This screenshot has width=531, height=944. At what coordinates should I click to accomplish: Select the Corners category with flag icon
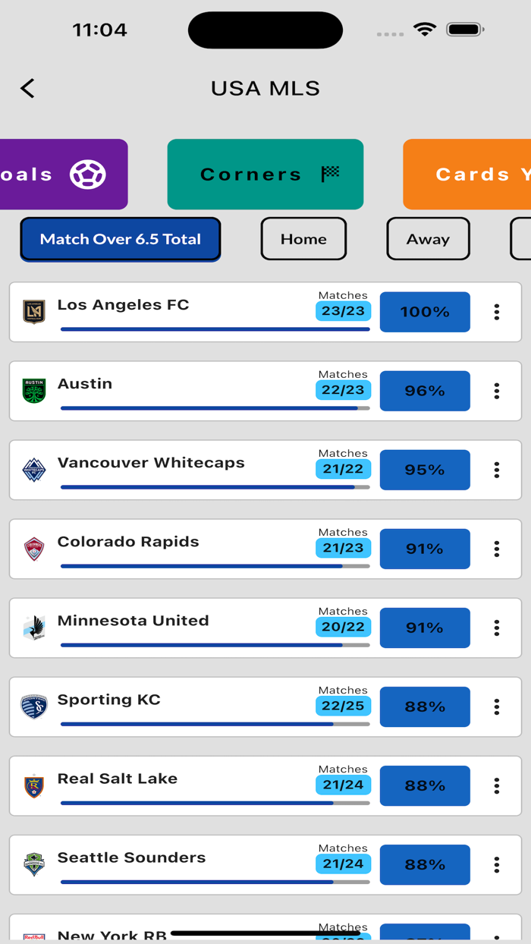(265, 174)
